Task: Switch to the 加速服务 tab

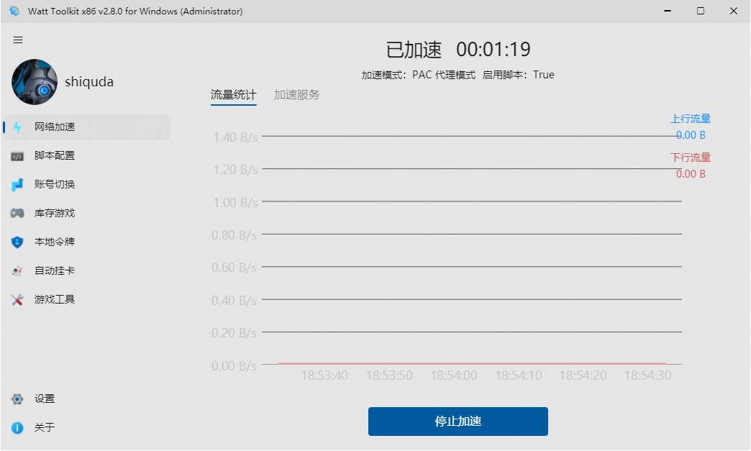Action: pyautogui.click(x=295, y=94)
